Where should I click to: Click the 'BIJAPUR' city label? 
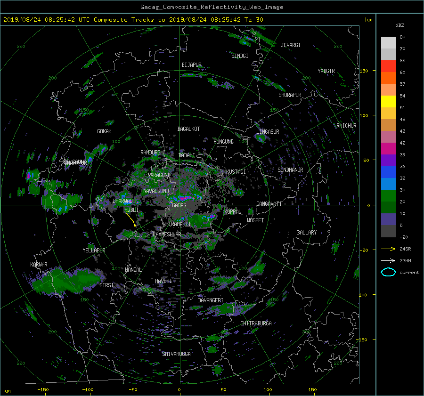coord(191,65)
